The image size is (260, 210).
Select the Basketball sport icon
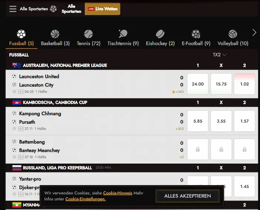tap(55, 35)
